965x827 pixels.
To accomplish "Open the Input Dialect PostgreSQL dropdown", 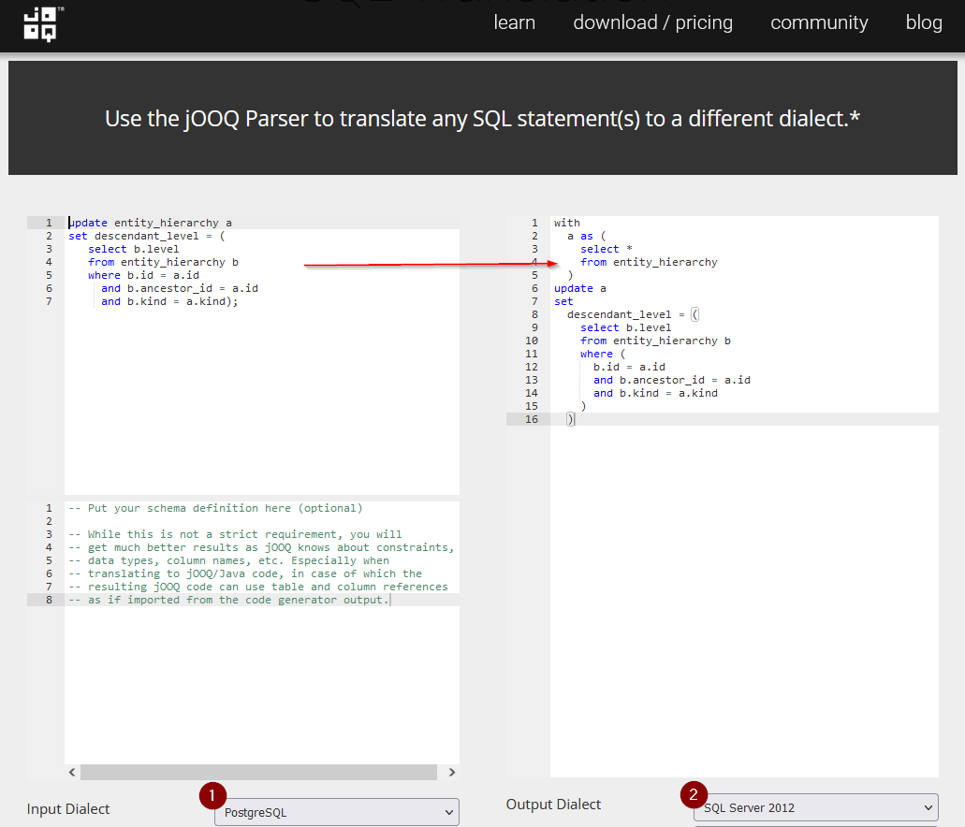I will [337, 812].
